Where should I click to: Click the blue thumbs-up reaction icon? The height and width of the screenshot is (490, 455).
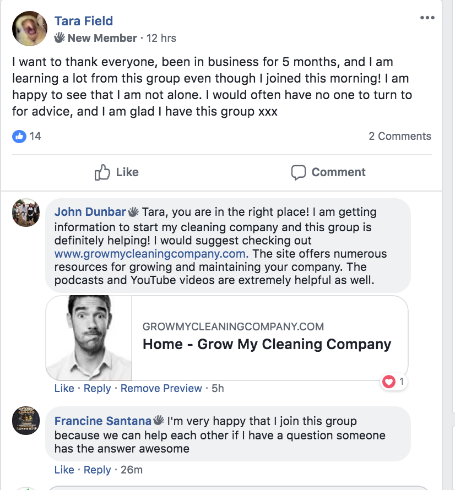click(x=19, y=136)
